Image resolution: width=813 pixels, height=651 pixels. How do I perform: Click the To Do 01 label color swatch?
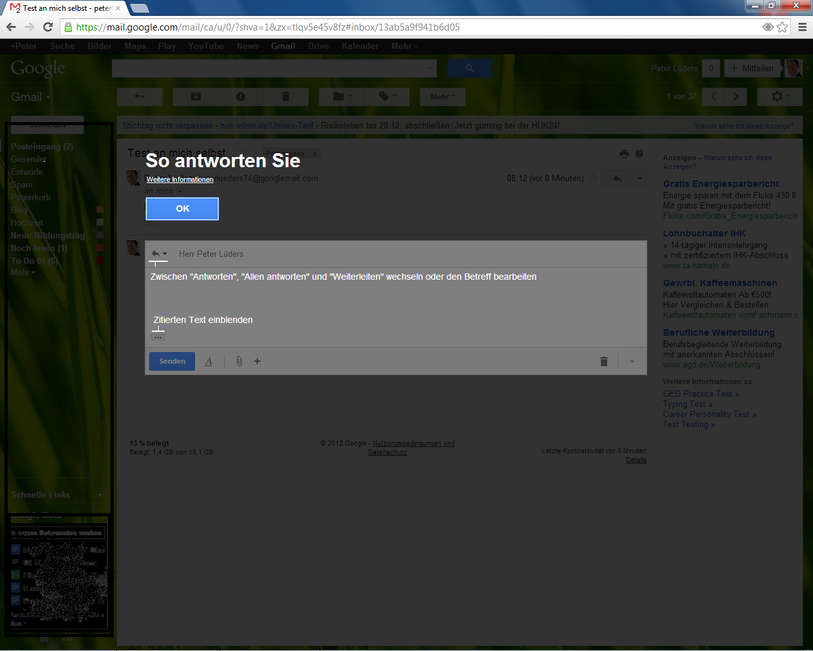(100, 261)
